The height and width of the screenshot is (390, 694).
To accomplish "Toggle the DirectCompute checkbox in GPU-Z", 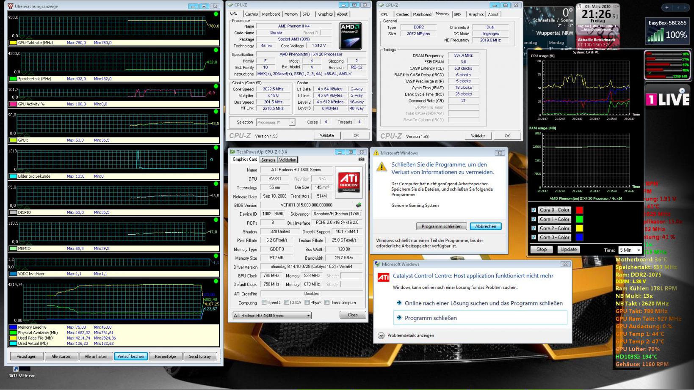I will pos(327,302).
